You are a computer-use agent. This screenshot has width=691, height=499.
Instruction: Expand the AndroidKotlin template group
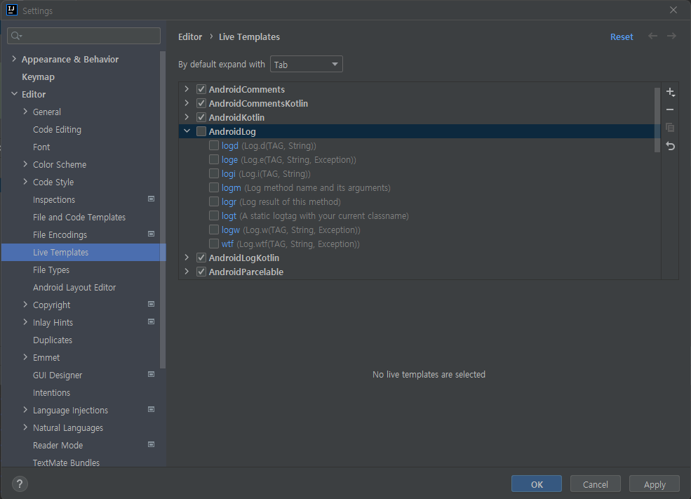[187, 117]
